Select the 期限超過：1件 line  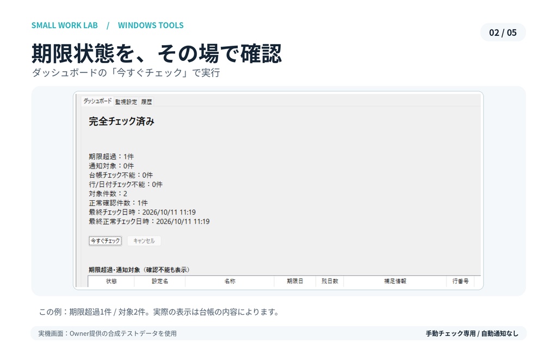111,157
